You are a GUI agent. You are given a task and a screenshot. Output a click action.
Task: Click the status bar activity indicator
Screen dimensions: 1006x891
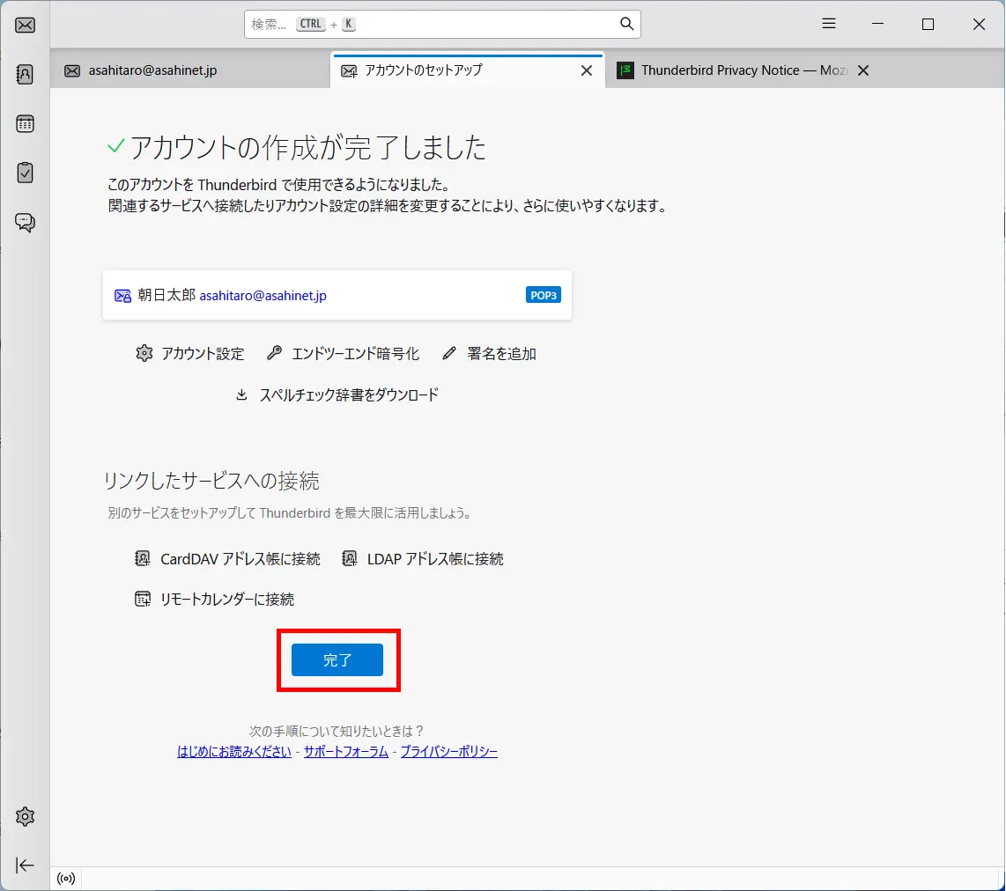[x=65, y=877]
